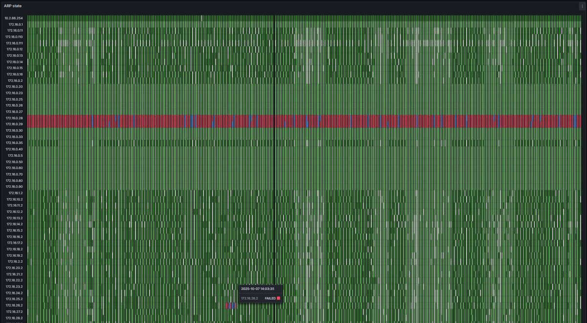Select the 172.16.16.2 row label

[x=15, y=237]
